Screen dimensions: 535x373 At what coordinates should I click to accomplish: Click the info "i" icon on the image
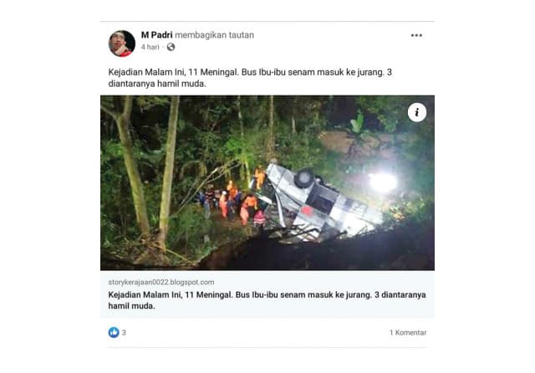pos(417,112)
